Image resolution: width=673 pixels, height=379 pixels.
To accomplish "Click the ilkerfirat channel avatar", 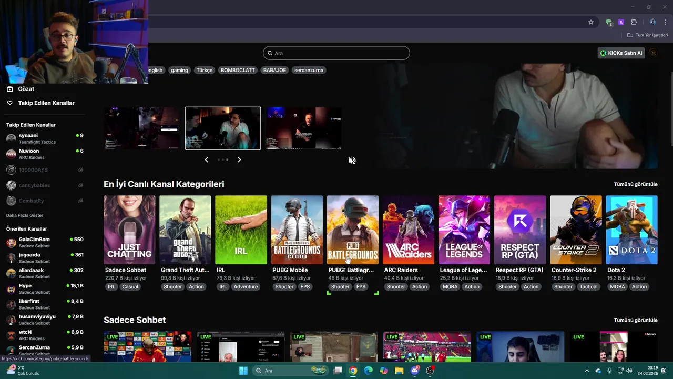I will pyautogui.click(x=11, y=304).
